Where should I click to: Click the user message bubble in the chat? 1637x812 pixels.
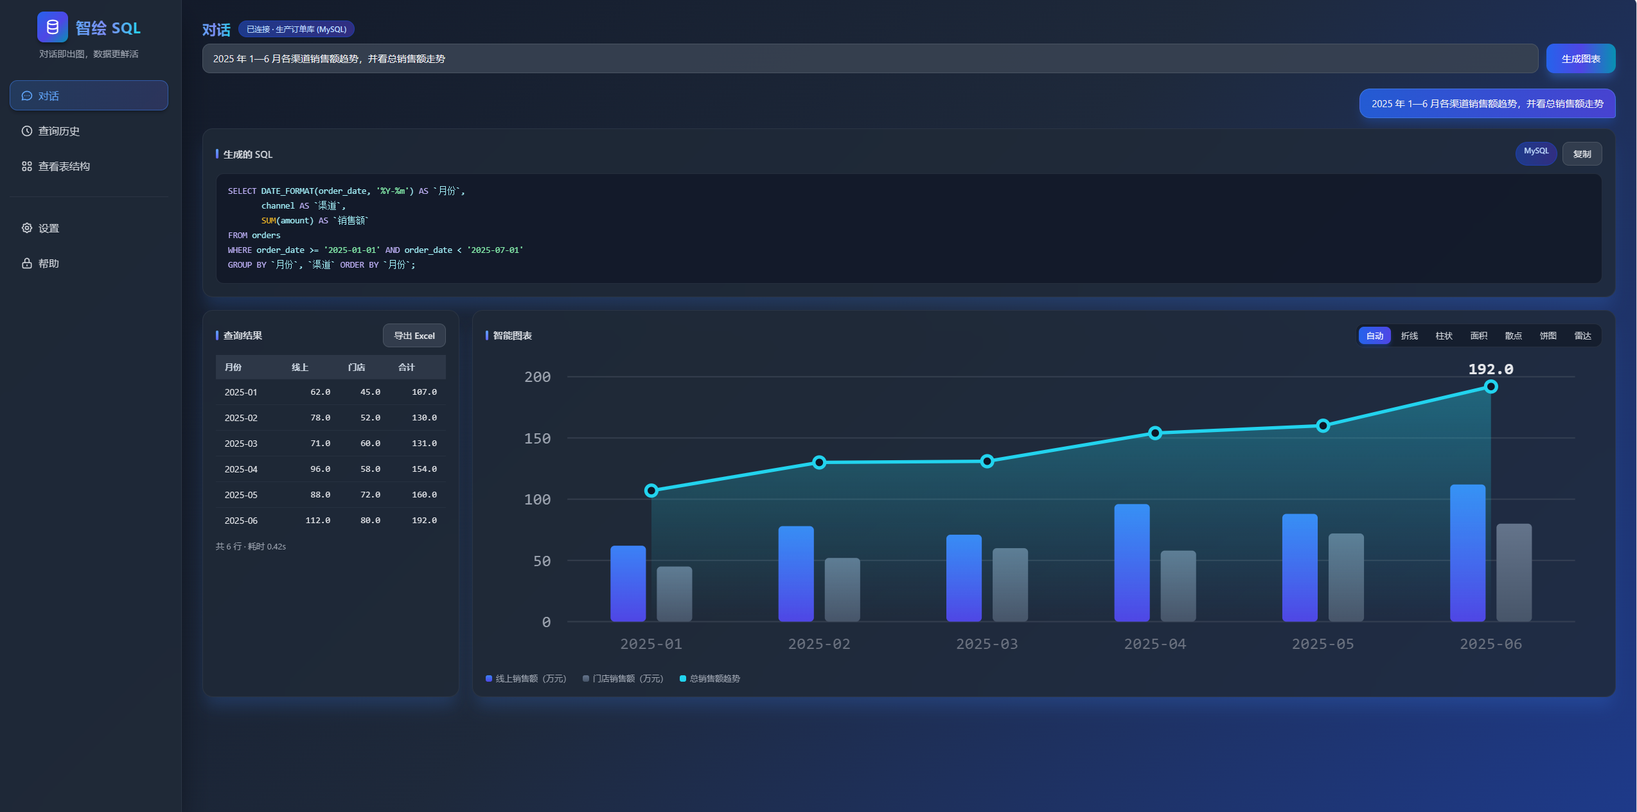point(1487,103)
